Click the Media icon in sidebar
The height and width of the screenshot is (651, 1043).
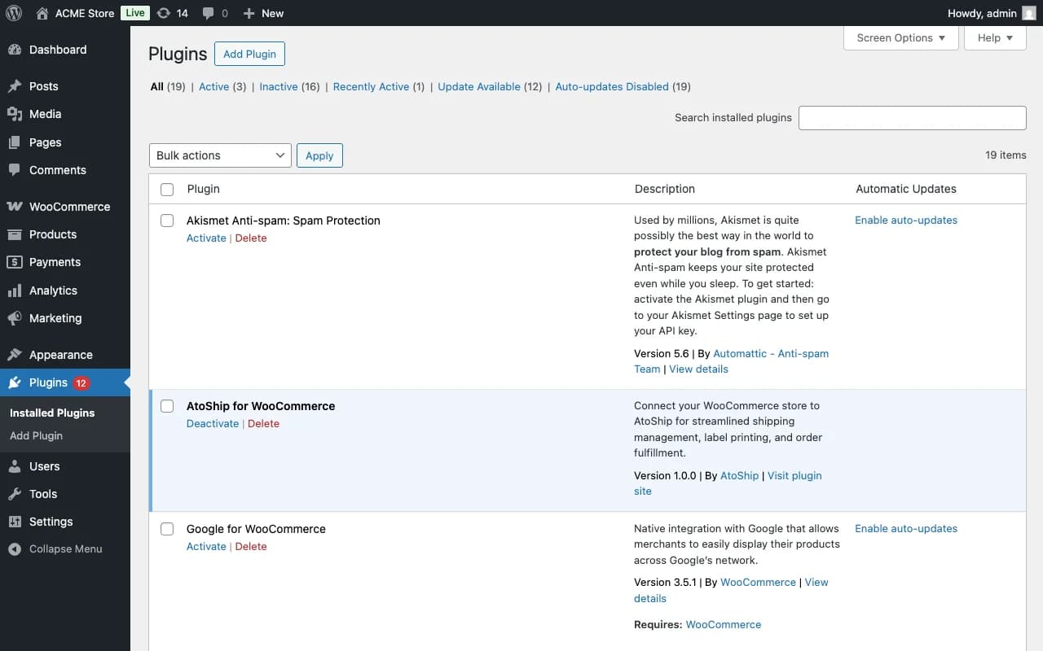pyautogui.click(x=15, y=114)
